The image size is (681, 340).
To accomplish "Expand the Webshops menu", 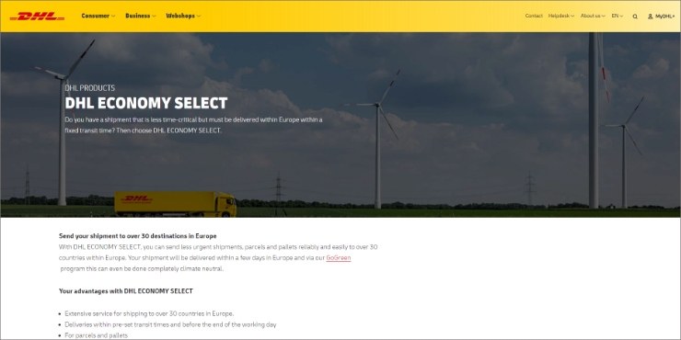I will (x=183, y=16).
